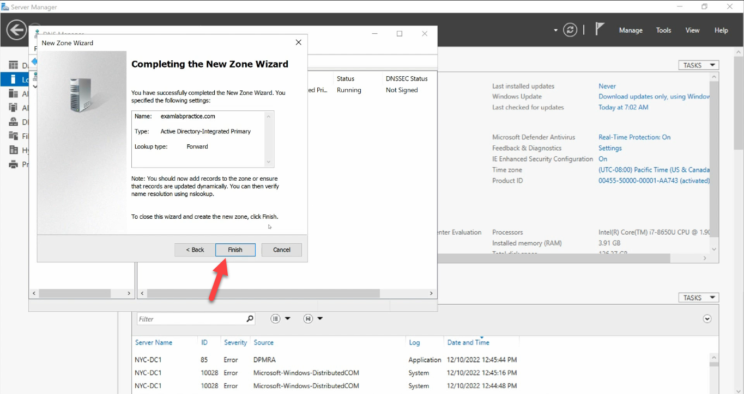The width and height of the screenshot is (744, 394).
Task: Sort events by Log column
Action: [414, 342]
